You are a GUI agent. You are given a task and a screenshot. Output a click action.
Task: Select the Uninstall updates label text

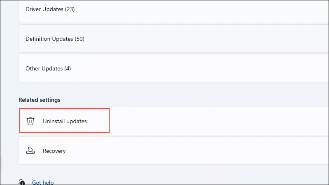65,121
